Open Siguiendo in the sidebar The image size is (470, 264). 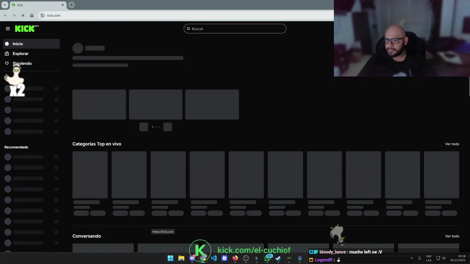pyautogui.click(x=31, y=63)
